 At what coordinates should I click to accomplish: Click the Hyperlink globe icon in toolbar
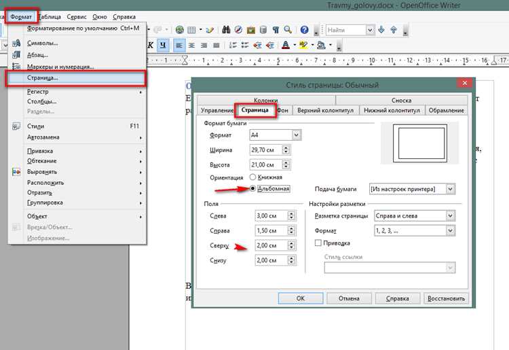pos(180,30)
